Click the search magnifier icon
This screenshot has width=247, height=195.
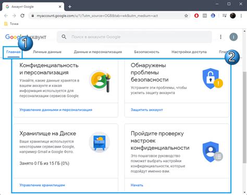(64, 37)
